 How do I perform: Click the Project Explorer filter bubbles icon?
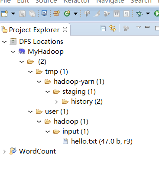(126, 28)
